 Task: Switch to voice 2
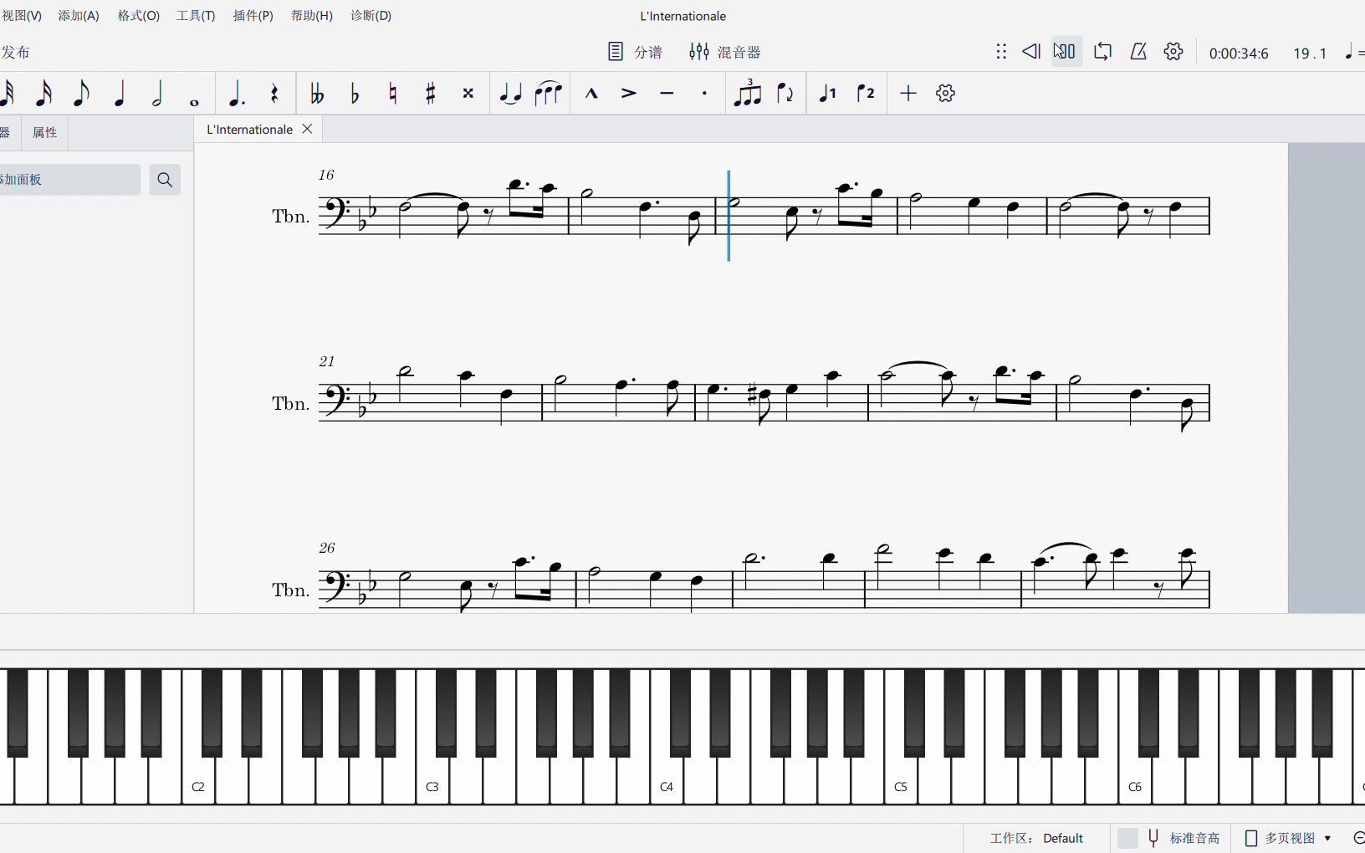pos(866,93)
